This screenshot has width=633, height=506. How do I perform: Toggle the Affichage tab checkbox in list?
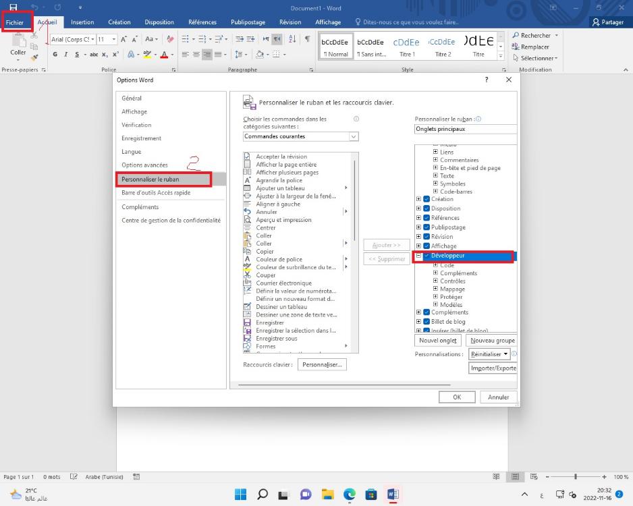coord(426,246)
